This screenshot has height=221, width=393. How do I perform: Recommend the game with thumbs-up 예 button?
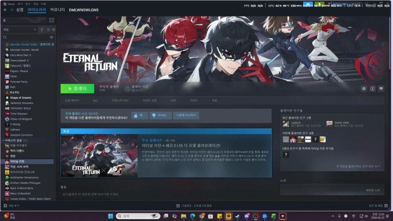click(x=139, y=115)
